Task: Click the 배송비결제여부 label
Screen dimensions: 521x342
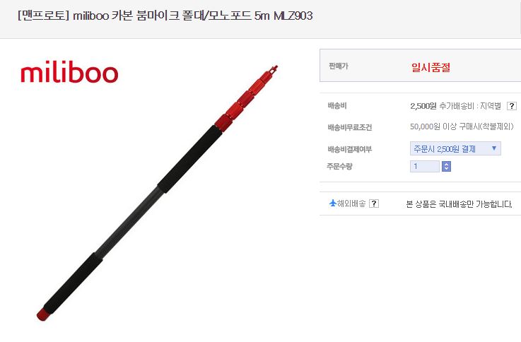Action: pos(349,149)
